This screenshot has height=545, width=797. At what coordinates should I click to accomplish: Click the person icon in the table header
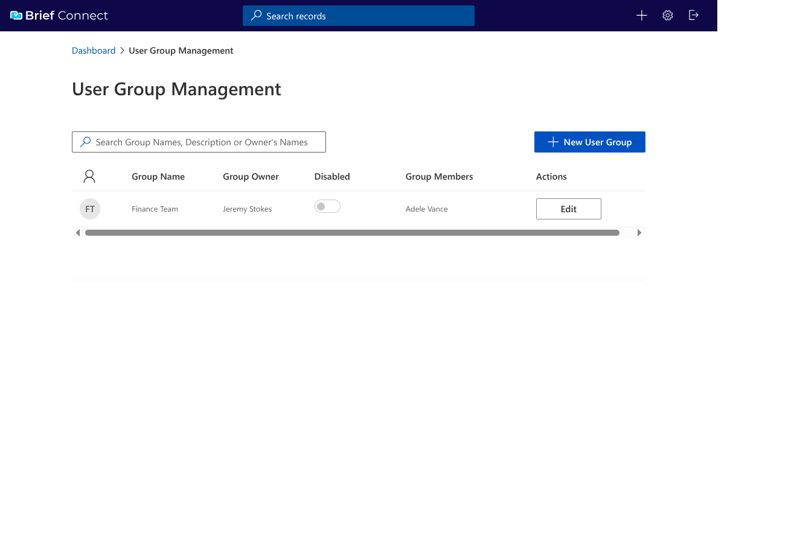89,176
